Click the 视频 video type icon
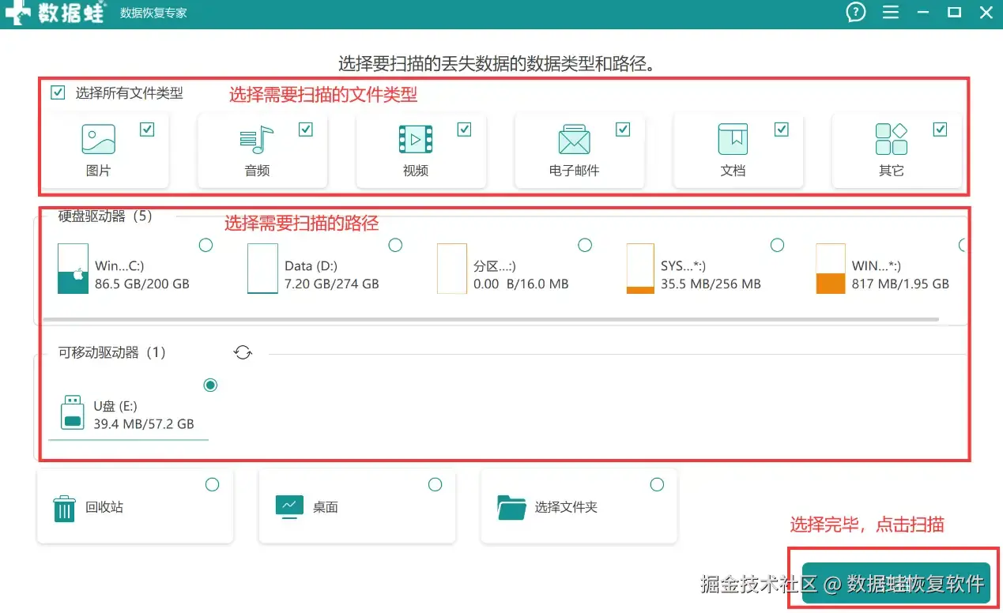The height and width of the screenshot is (613, 1003). (416, 140)
